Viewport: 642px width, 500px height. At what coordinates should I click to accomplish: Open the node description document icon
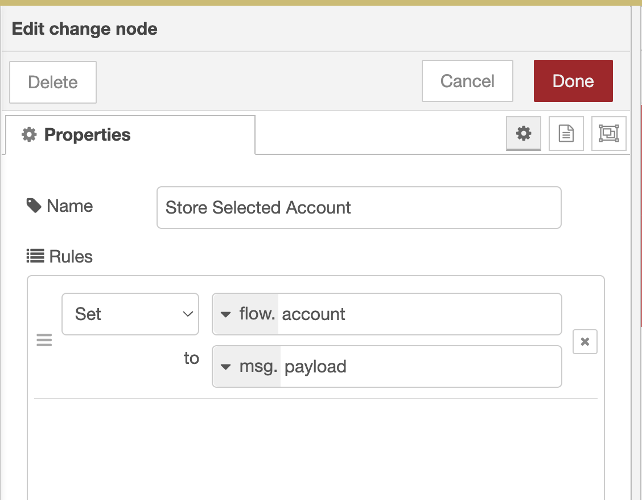click(566, 134)
